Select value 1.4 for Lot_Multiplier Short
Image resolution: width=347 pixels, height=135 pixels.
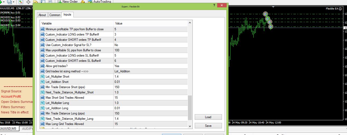coord(150,77)
